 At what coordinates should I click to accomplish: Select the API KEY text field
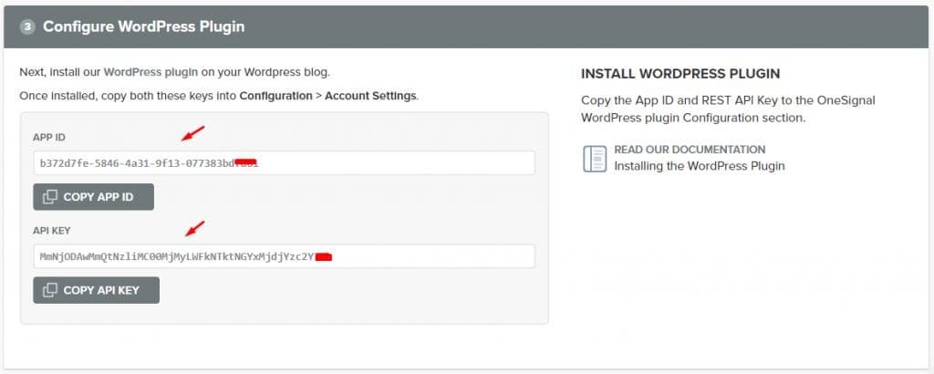(x=285, y=256)
